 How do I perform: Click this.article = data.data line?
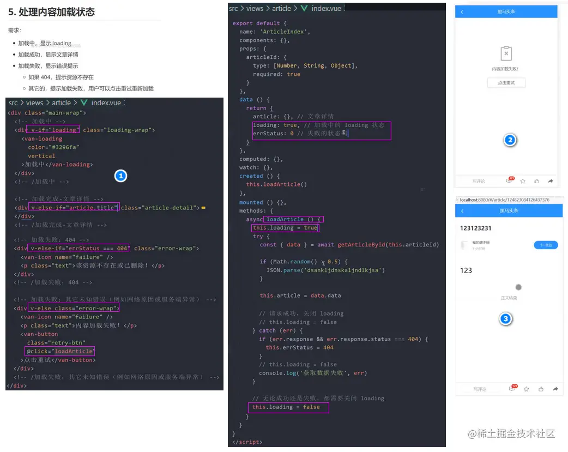[300, 296]
